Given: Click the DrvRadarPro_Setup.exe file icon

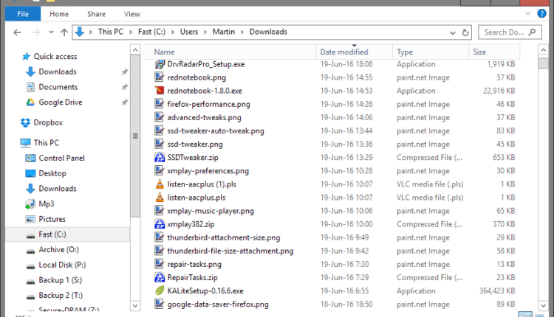Looking at the screenshot, I should [x=160, y=64].
